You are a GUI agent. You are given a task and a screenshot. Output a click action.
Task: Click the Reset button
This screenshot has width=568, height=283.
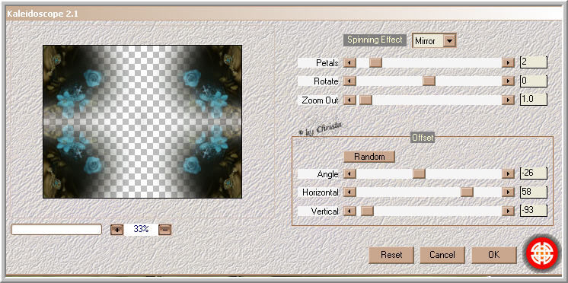click(391, 255)
